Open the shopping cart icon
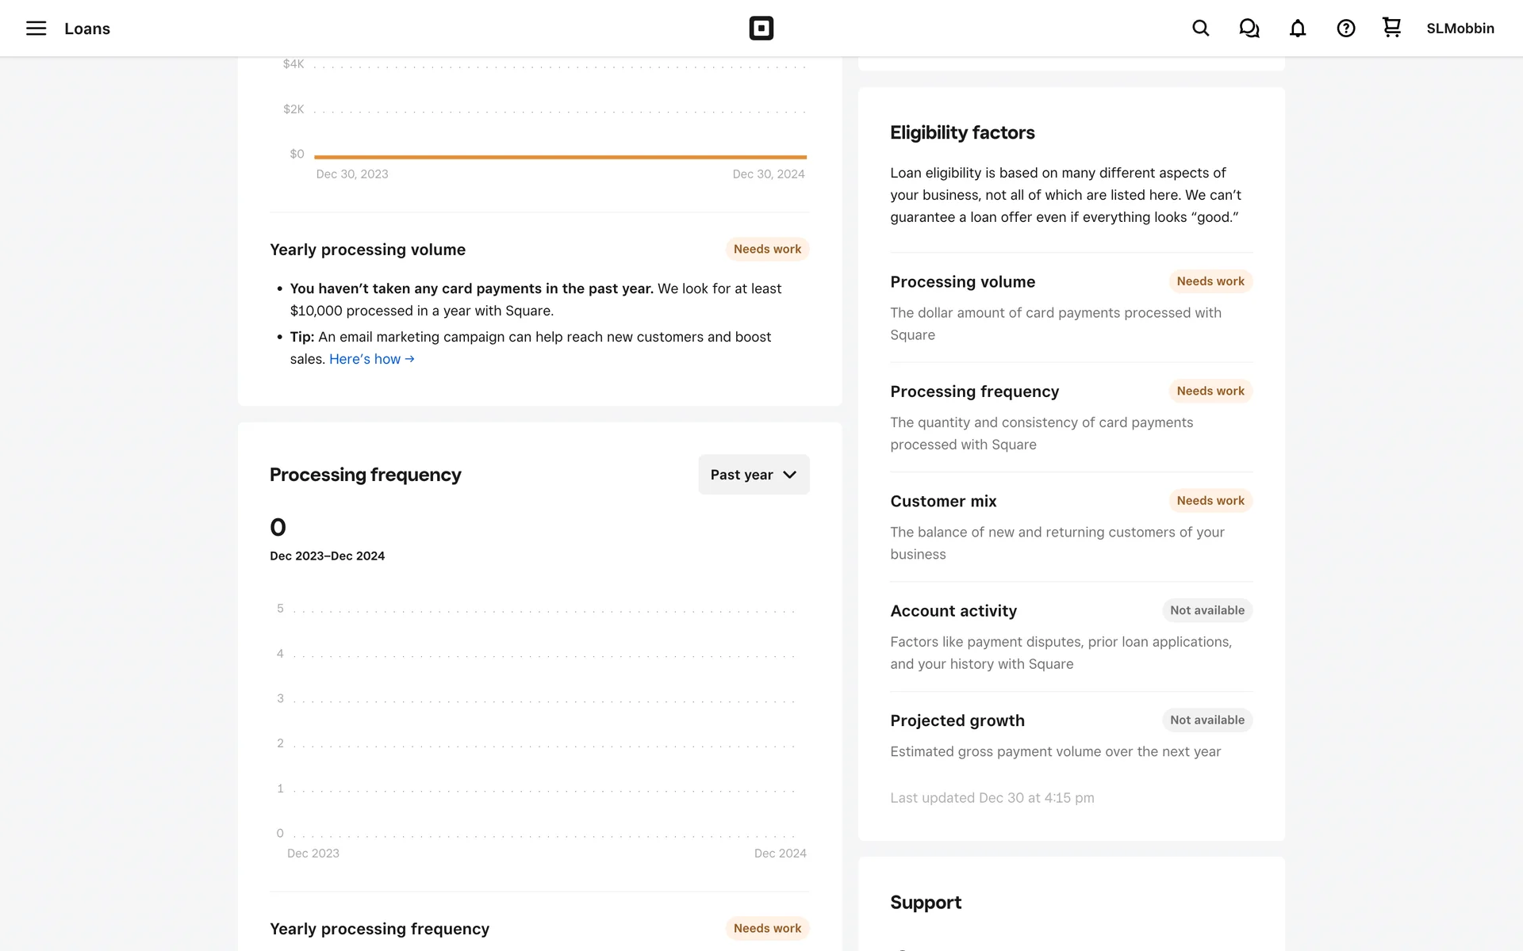 (1391, 28)
